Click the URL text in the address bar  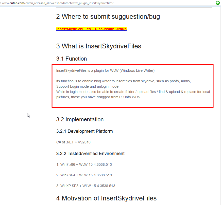[x=58, y=3]
